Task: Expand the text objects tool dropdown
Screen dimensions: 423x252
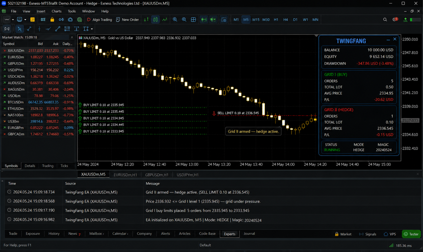Action: (x=92, y=29)
